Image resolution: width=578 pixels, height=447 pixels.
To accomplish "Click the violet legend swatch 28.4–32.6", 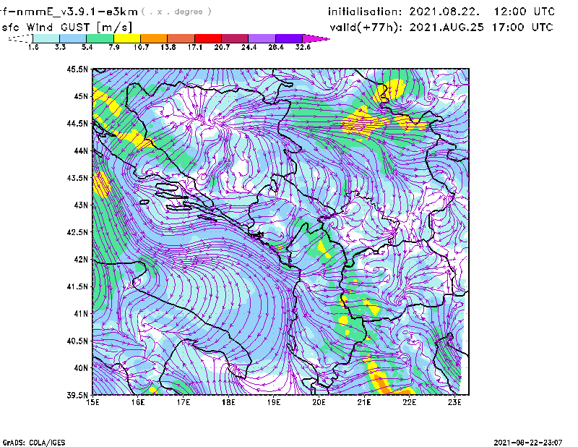I will point(289,38).
